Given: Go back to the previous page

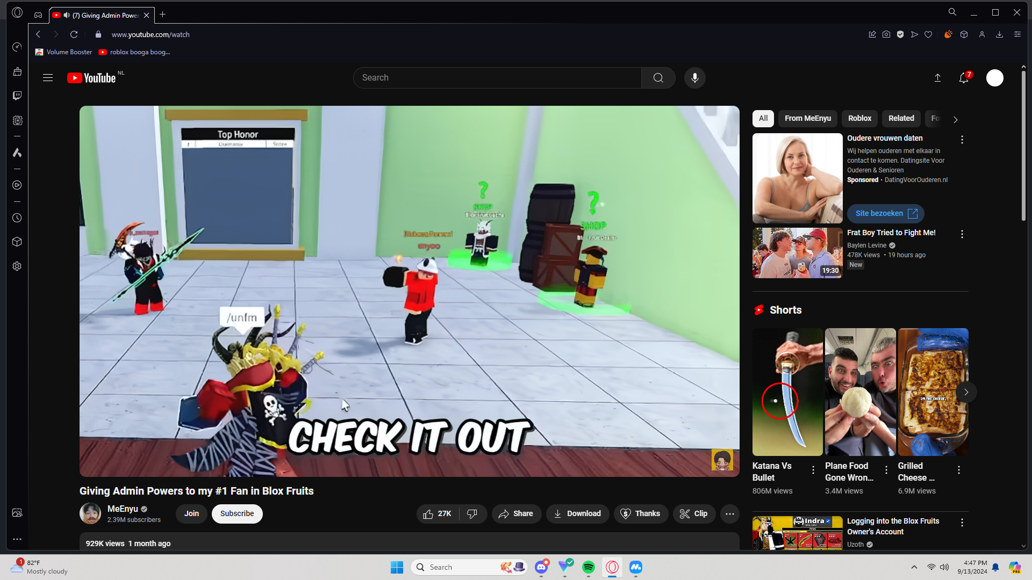Looking at the screenshot, I should (x=38, y=34).
